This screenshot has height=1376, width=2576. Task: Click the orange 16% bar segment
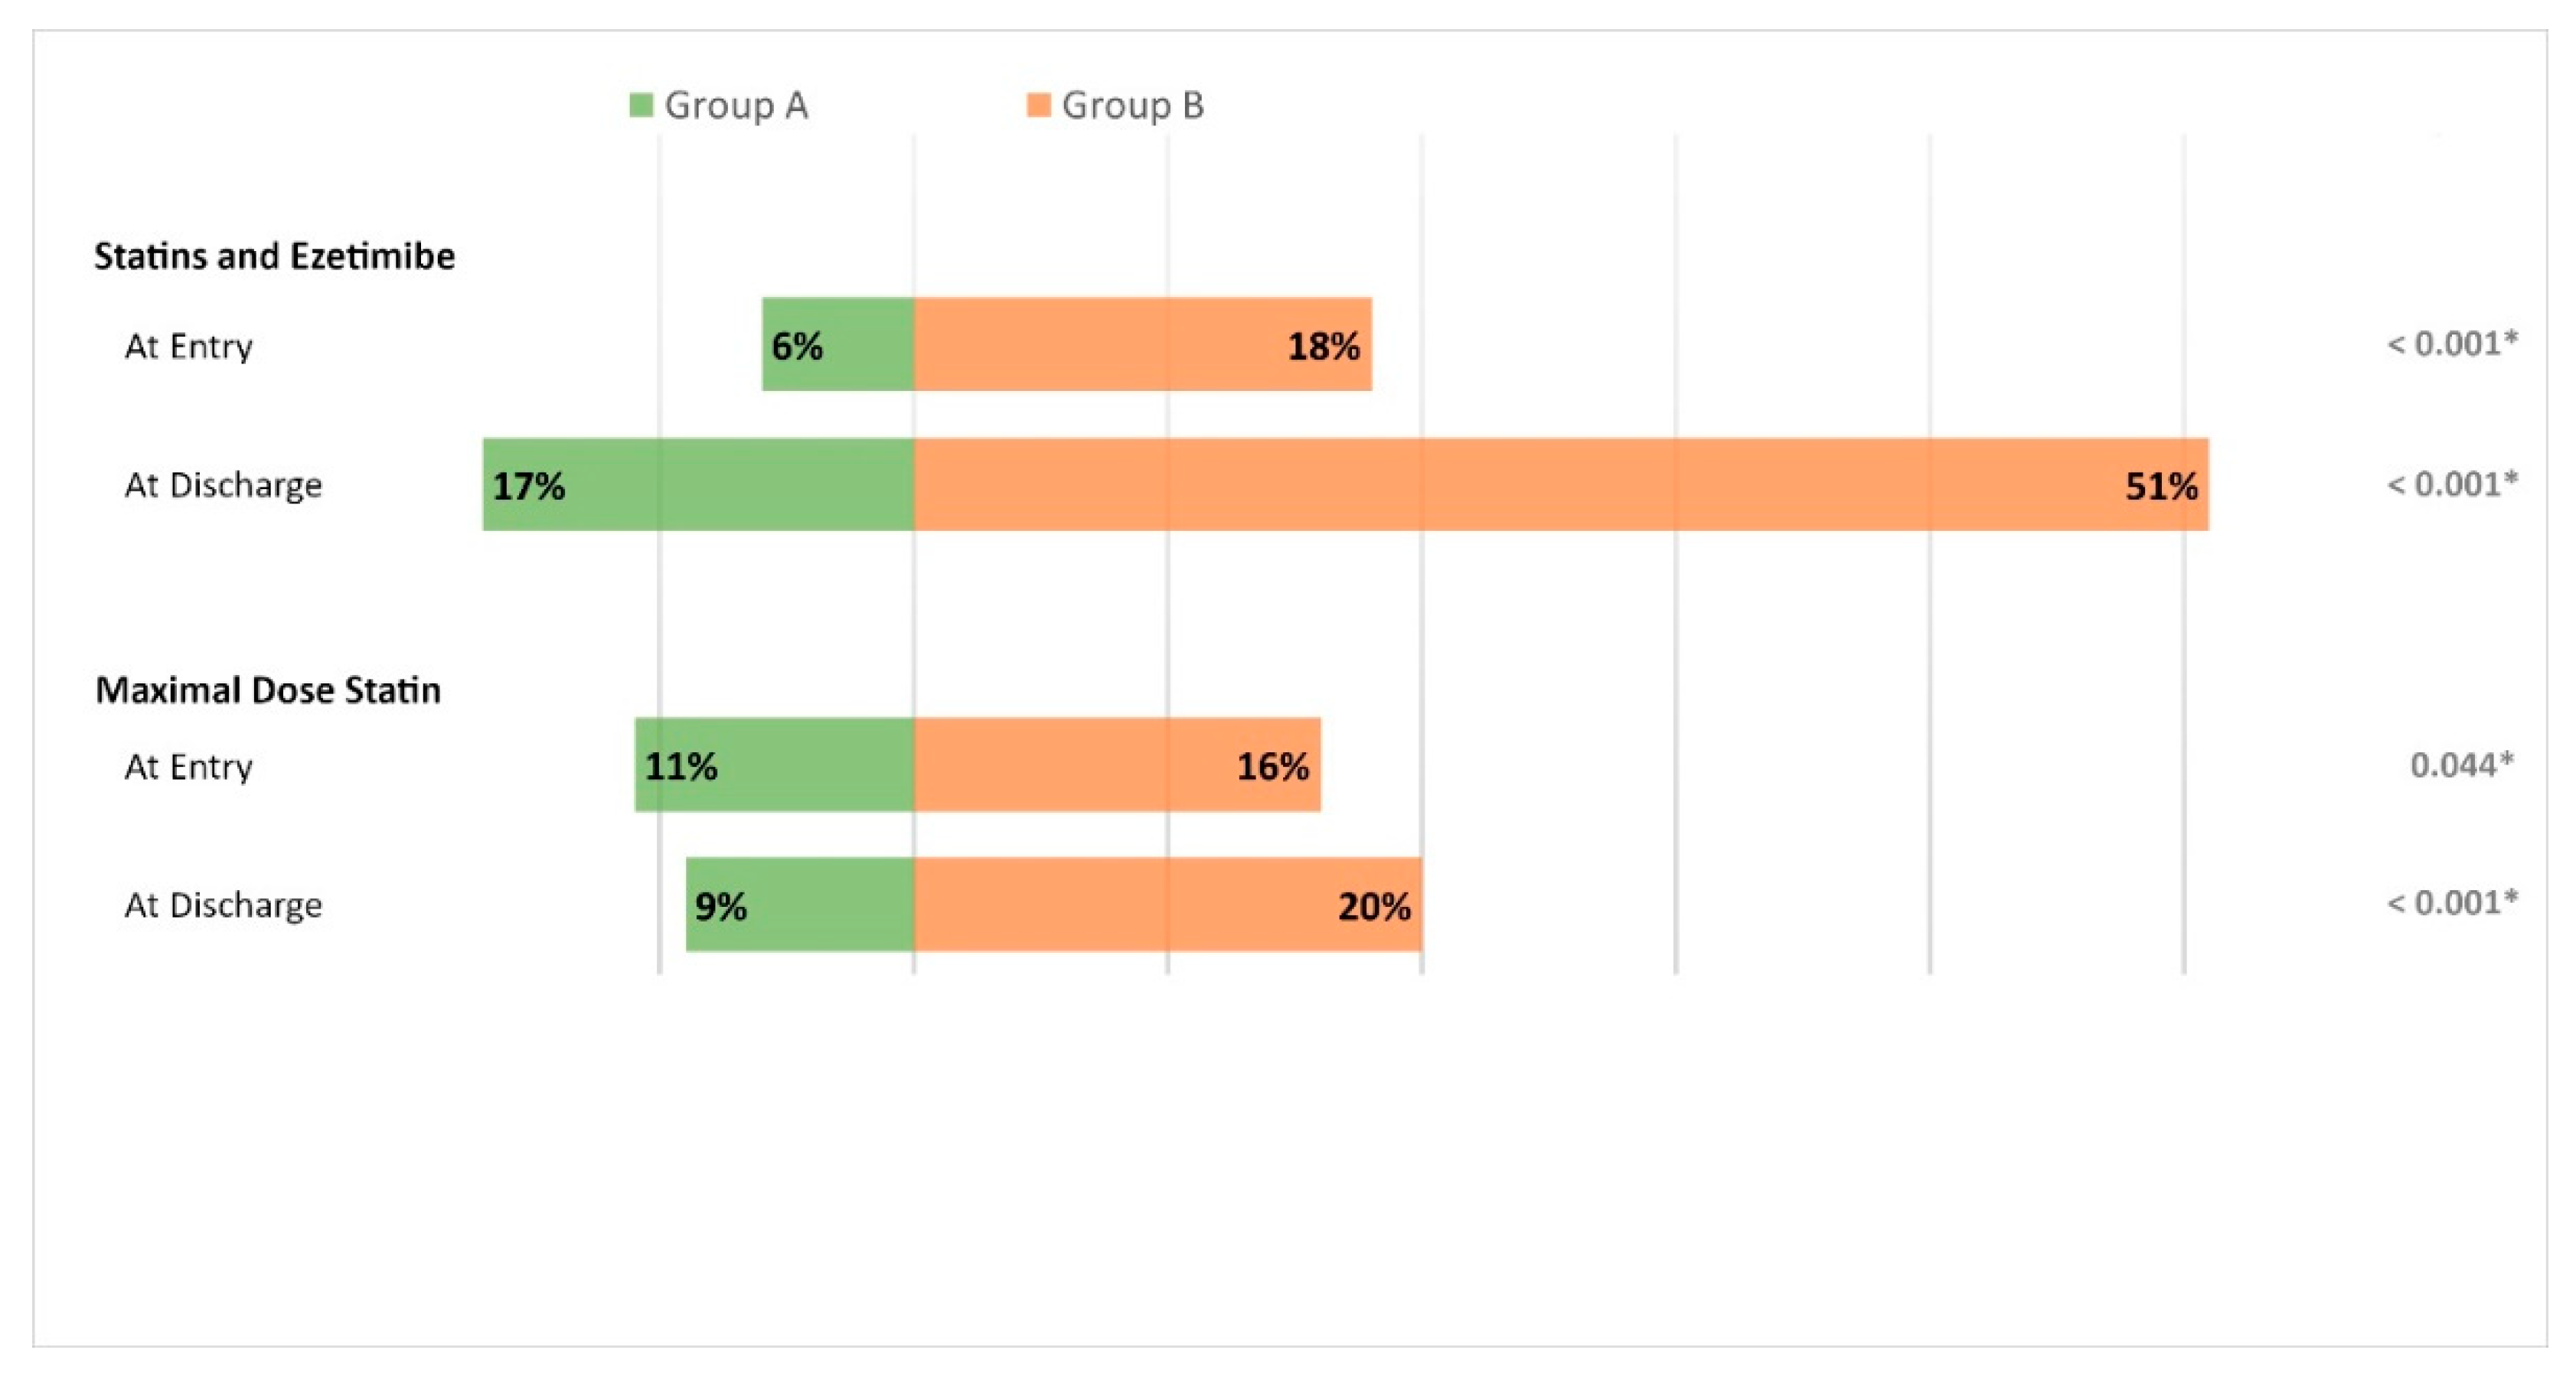(x=1116, y=764)
